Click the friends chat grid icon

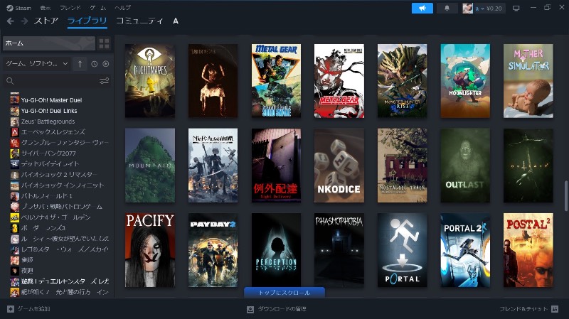point(555,309)
